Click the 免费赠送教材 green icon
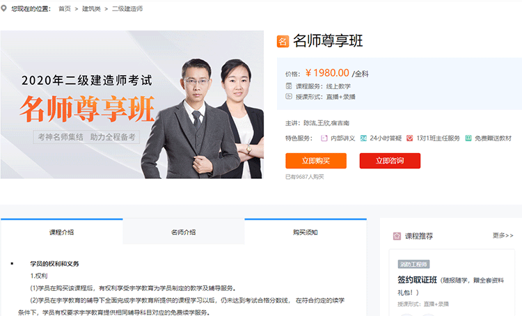Viewport: 522px width, 316px height. click(x=468, y=139)
